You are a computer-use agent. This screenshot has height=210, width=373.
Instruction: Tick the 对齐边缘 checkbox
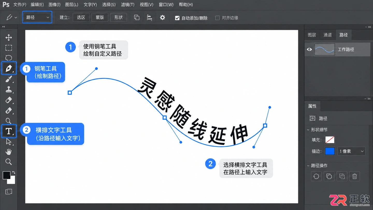[218, 18]
